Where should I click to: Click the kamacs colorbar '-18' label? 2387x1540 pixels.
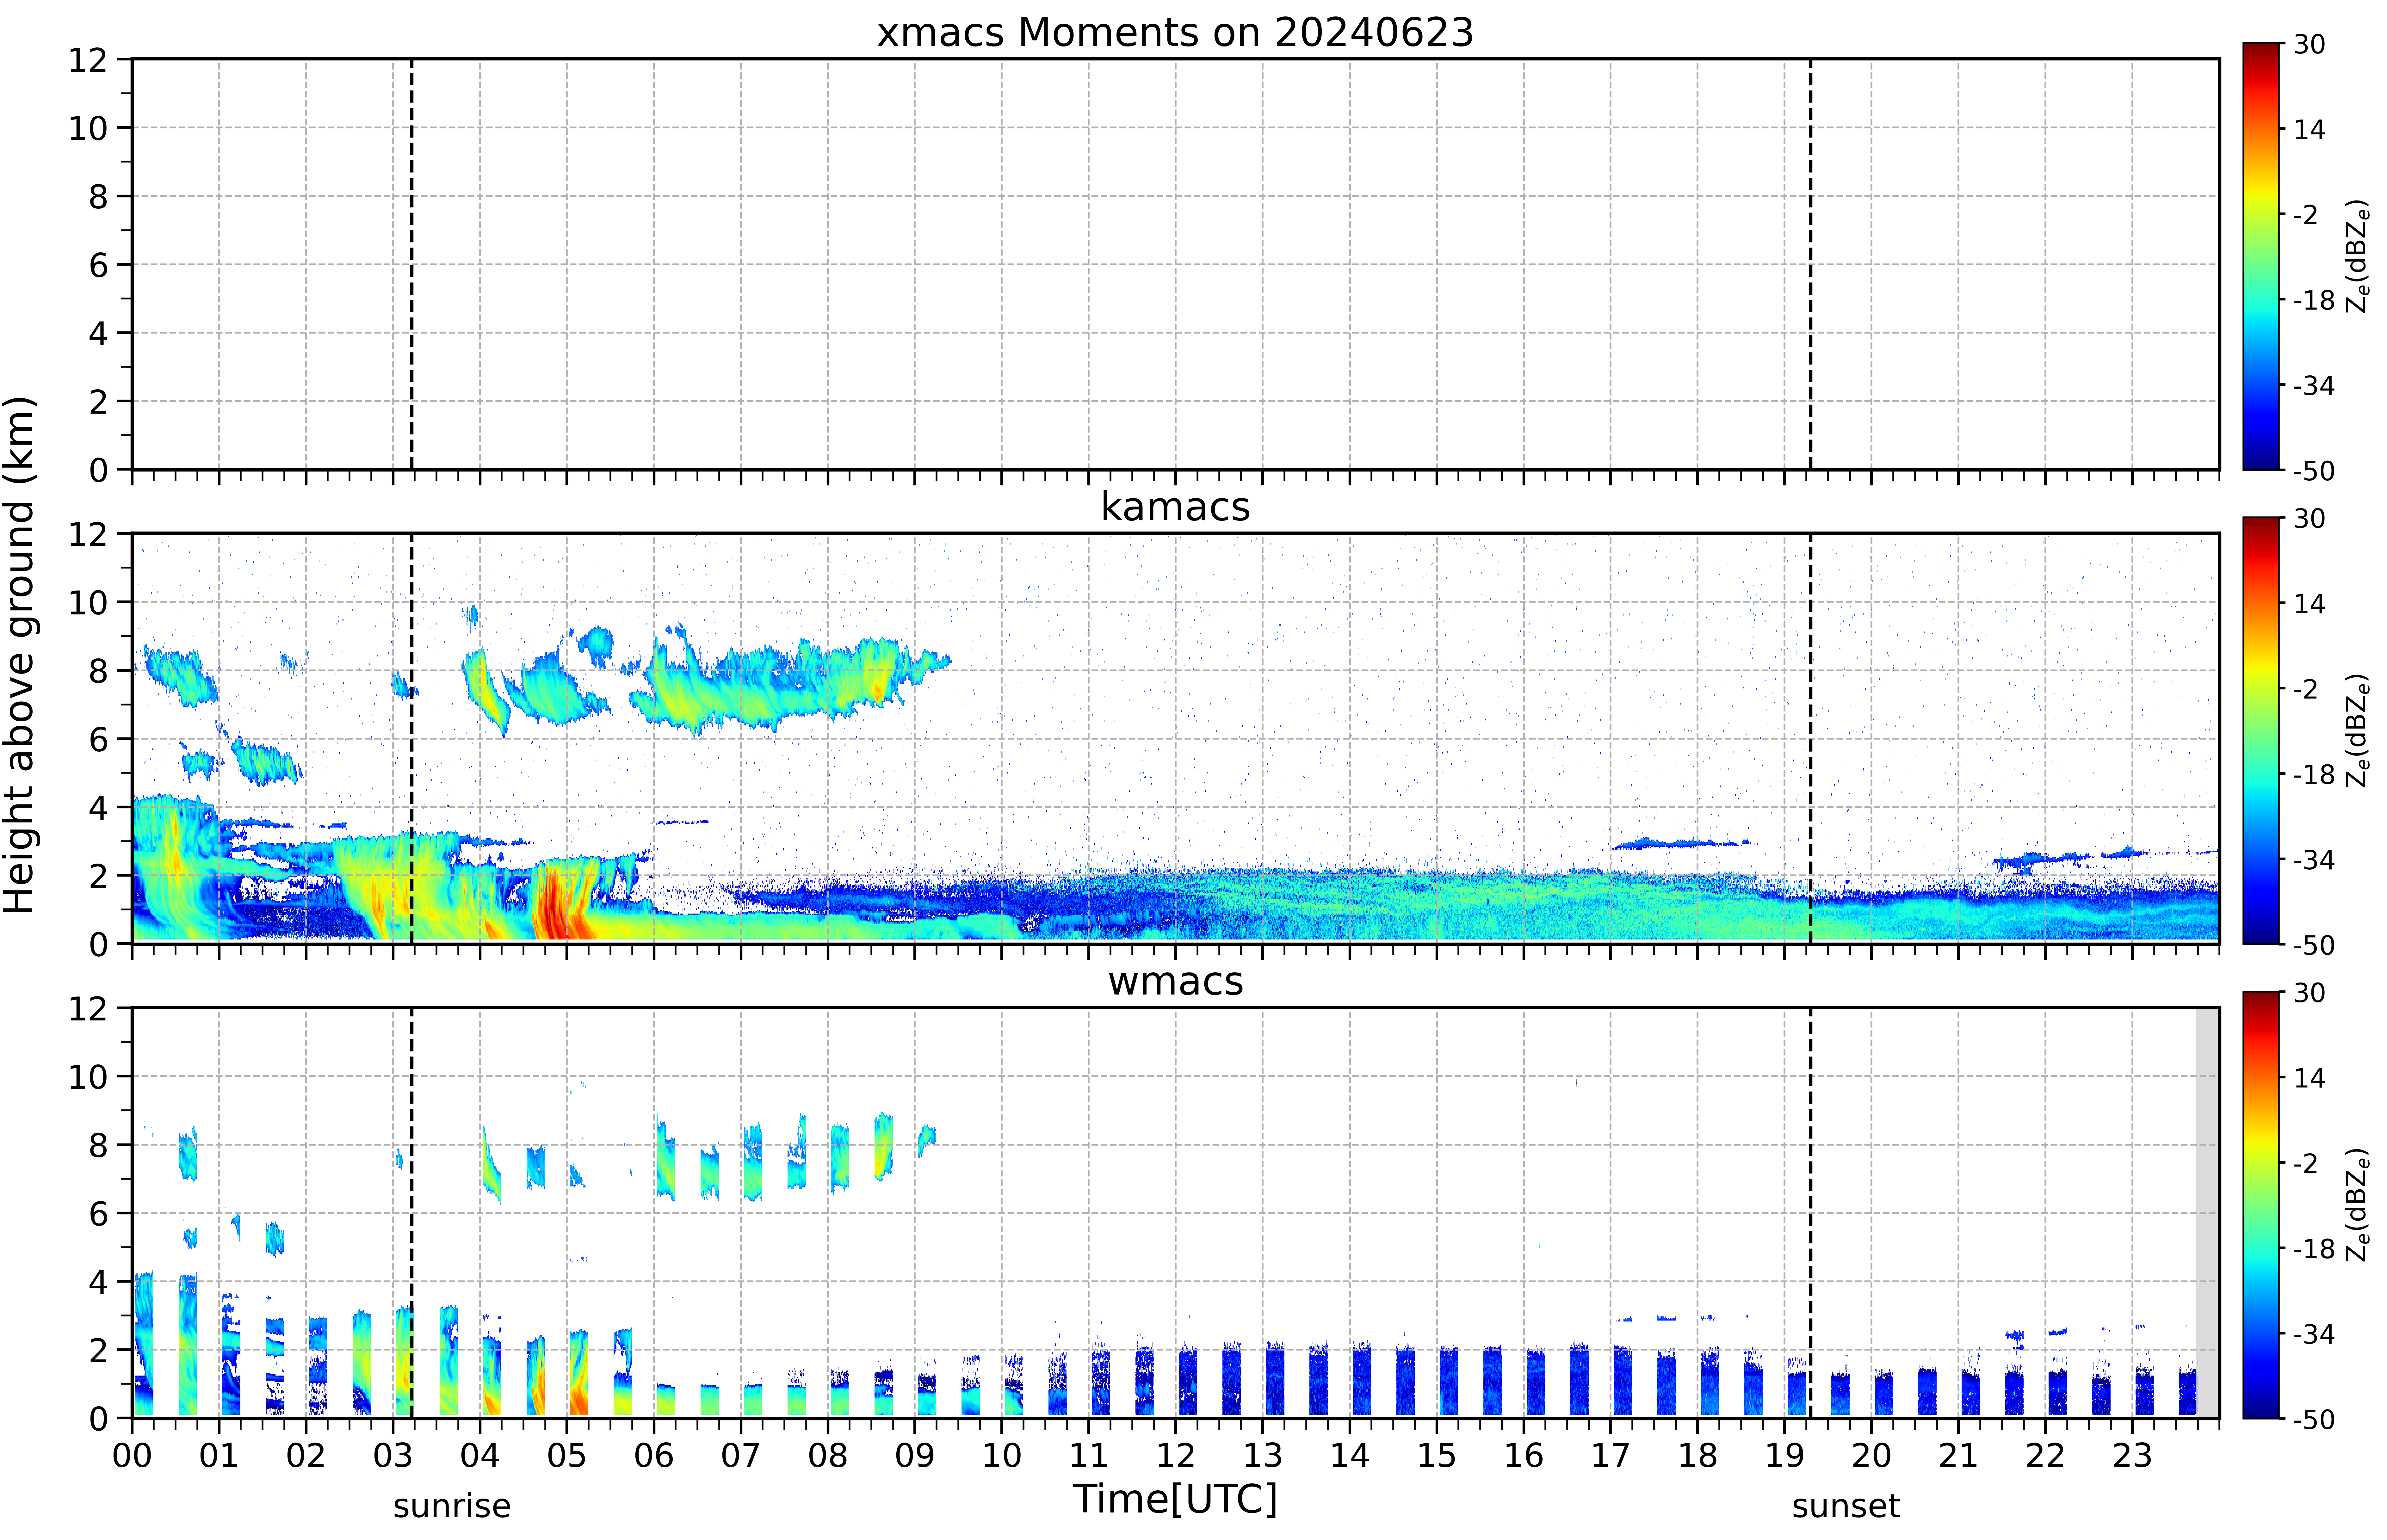pos(2314,774)
